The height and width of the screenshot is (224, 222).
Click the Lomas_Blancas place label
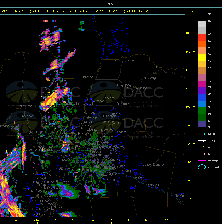tap(153, 165)
